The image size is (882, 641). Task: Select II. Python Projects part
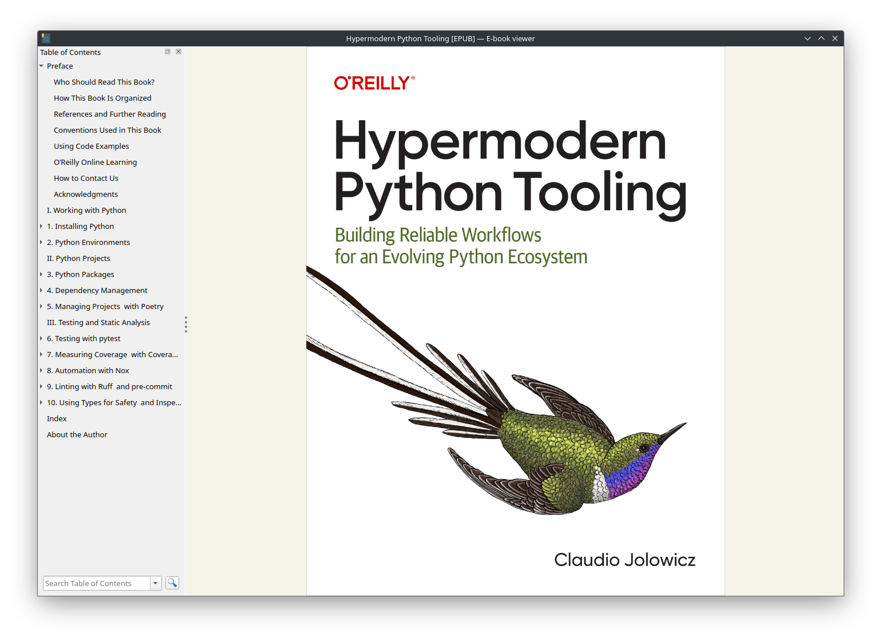coord(78,259)
